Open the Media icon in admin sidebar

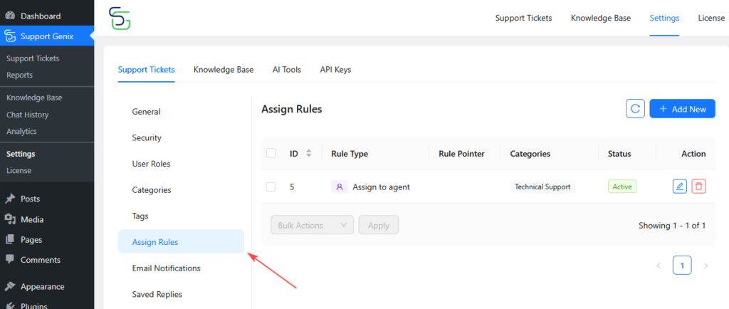[10, 219]
